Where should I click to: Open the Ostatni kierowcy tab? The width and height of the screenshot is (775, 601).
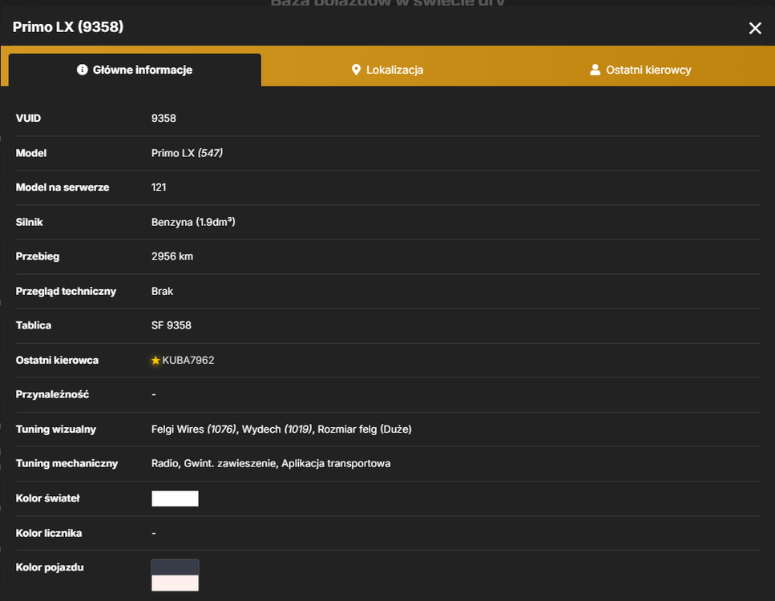pos(640,70)
